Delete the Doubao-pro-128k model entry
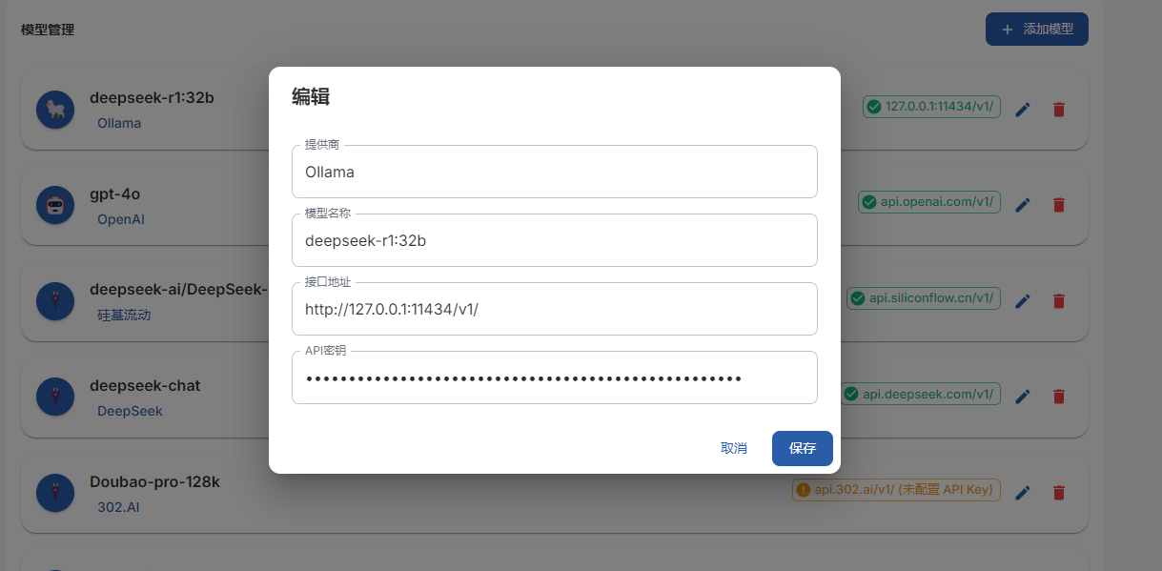The width and height of the screenshot is (1162, 571). 1058,493
